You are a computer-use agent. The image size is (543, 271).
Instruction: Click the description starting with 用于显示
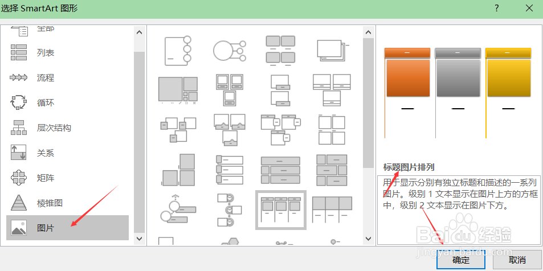click(460, 194)
